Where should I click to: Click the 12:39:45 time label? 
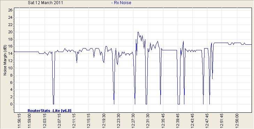pyautogui.click(x=178, y=121)
